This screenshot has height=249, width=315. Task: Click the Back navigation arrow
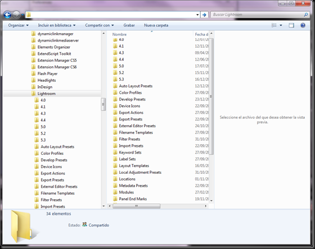click(x=7, y=15)
